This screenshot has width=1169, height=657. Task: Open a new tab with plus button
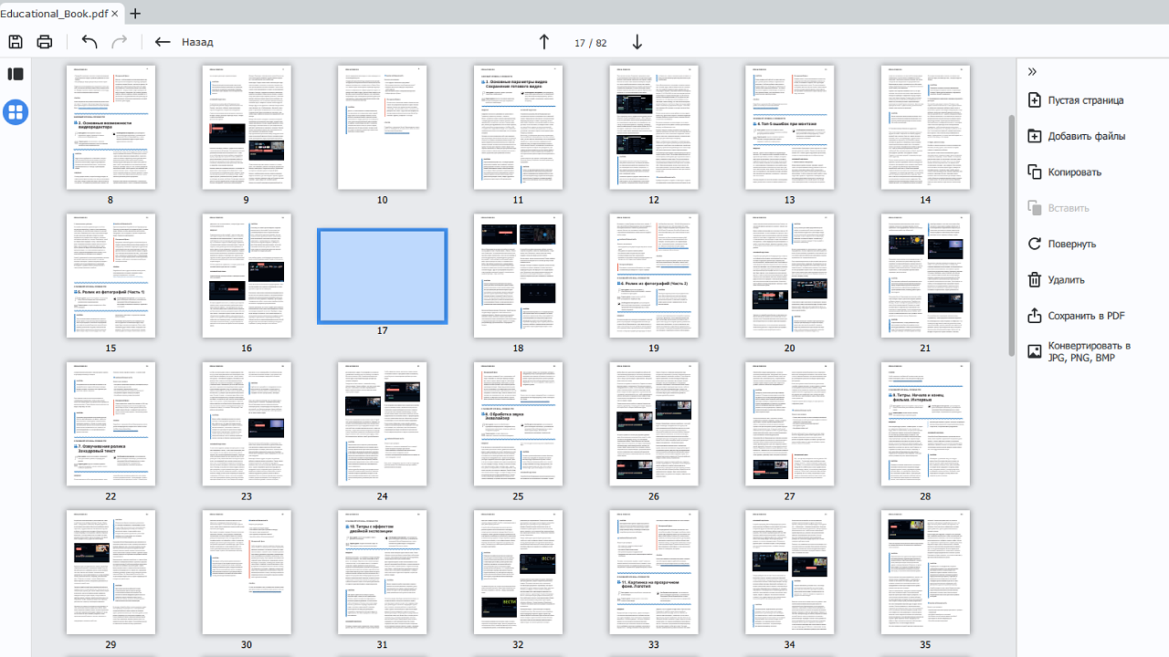[136, 14]
